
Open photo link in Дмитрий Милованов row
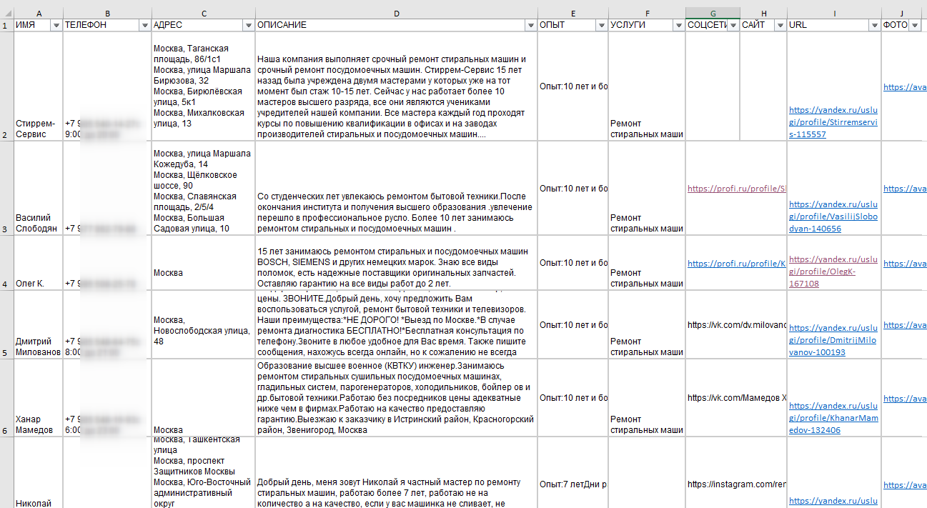[905, 325]
